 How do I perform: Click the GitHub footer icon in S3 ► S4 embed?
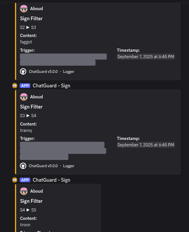[x=23, y=166]
